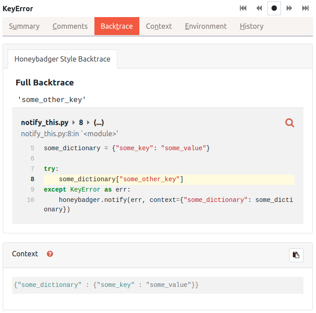Viewport: 316px width, 313px height.
Task: Expand the arrow after notify_this.py
Action: click(74, 122)
